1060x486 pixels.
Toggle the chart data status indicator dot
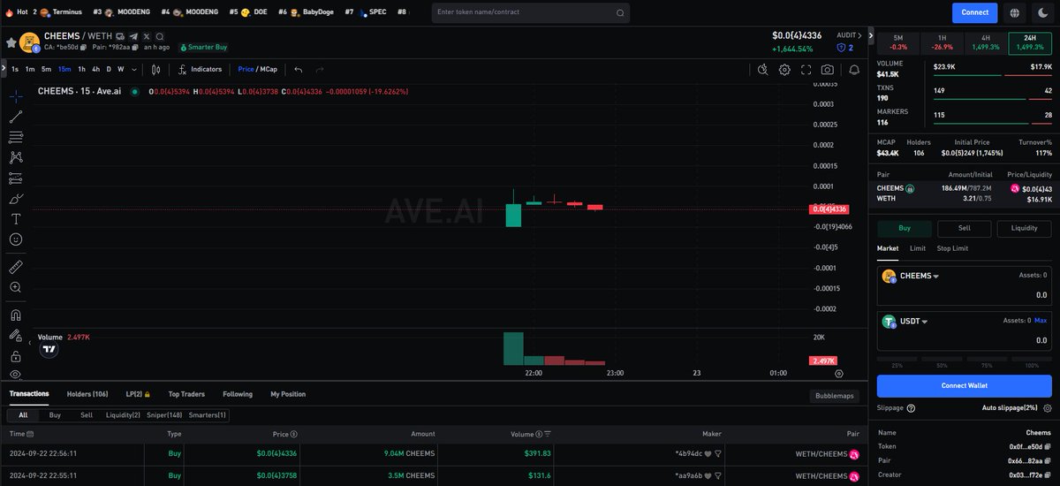click(133, 91)
